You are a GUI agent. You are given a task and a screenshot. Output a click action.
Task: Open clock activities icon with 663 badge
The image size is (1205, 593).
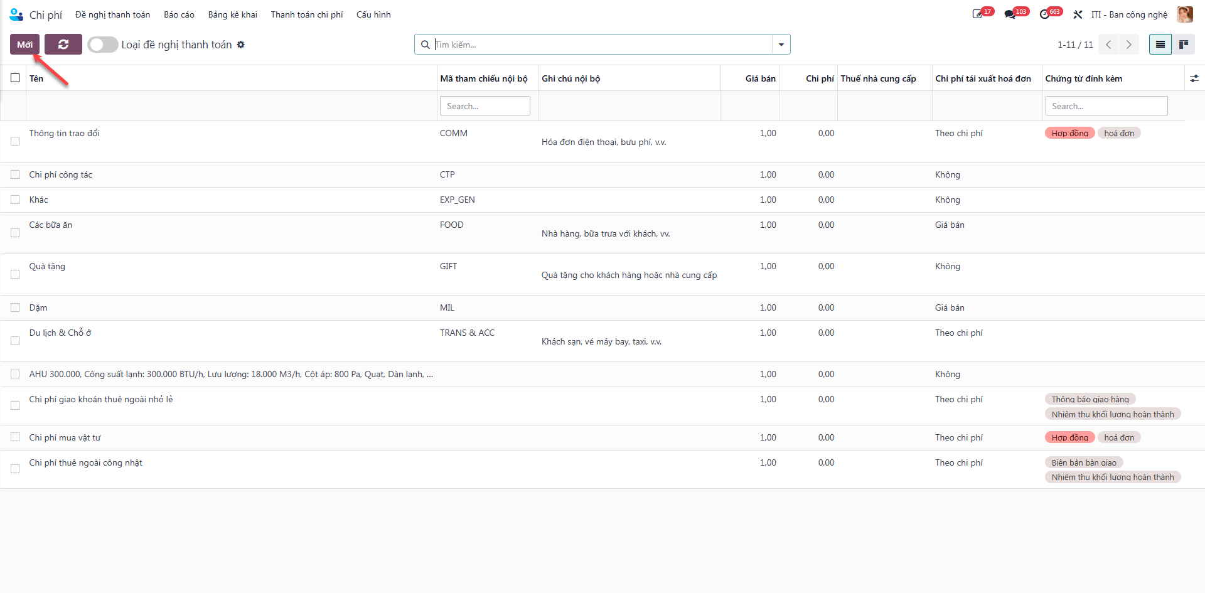(1044, 14)
